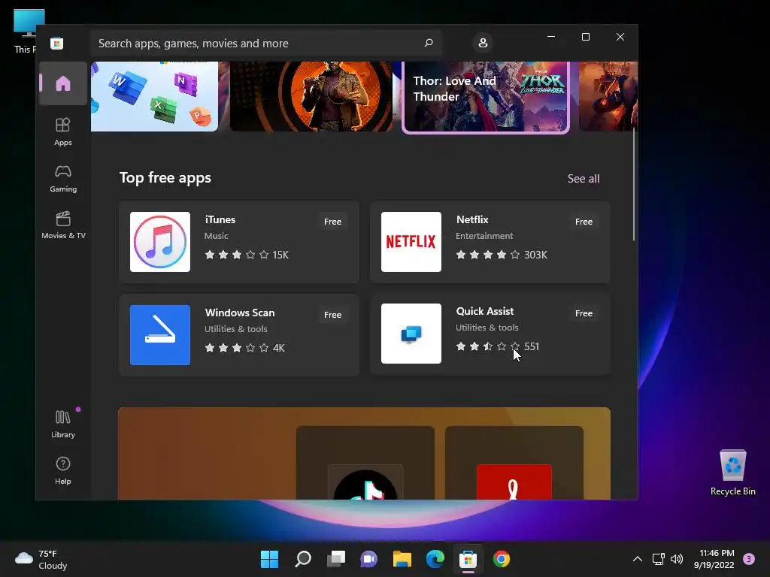The height and width of the screenshot is (577, 770).
Task: Click the Free button for Quick Assist
Action: click(584, 313)
